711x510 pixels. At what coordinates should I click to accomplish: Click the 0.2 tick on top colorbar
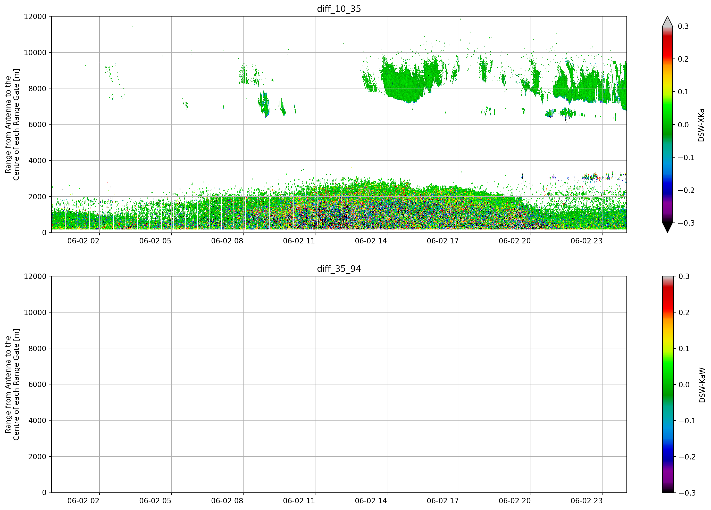coord(683,59)
